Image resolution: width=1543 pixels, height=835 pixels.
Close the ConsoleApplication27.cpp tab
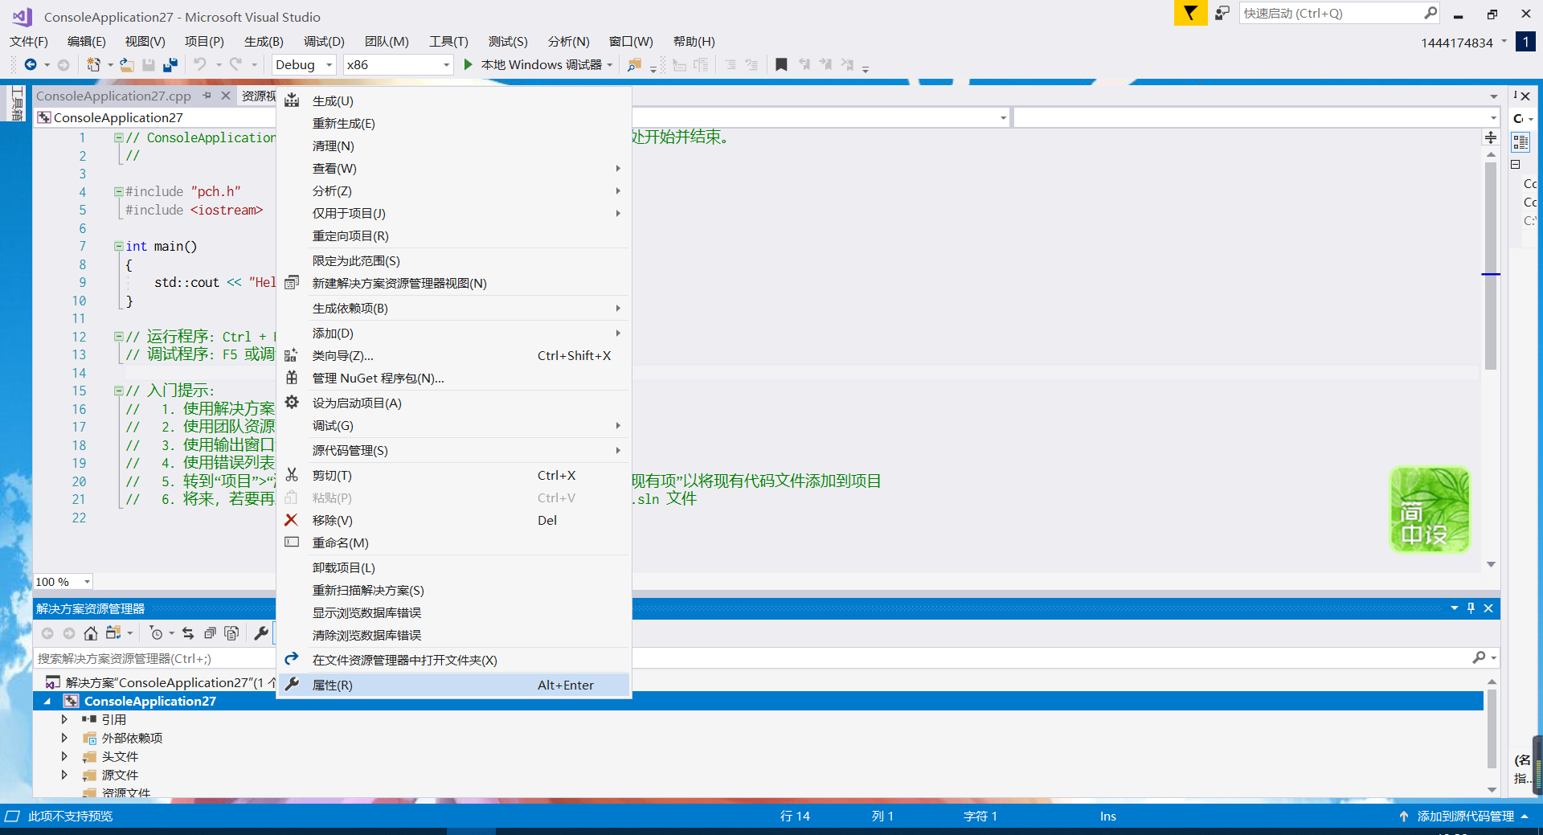point(226,96)
